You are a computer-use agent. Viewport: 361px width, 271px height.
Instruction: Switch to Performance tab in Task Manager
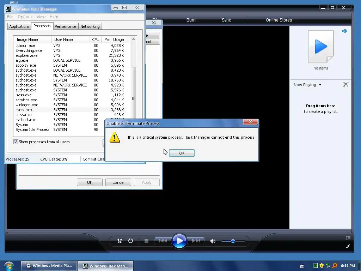(65, 26)
